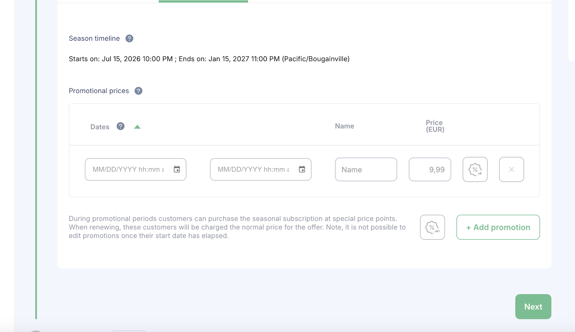Remove the promotion row with the X button
Image resolution: width=575 pixels, height=332 pixels.
(x=511, y=169)
